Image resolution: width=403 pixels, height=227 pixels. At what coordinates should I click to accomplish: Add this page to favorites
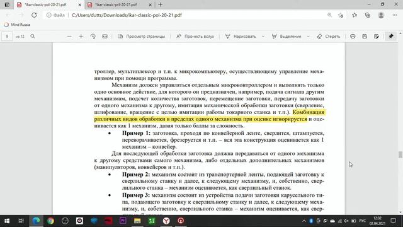click(x=341, y=15)
